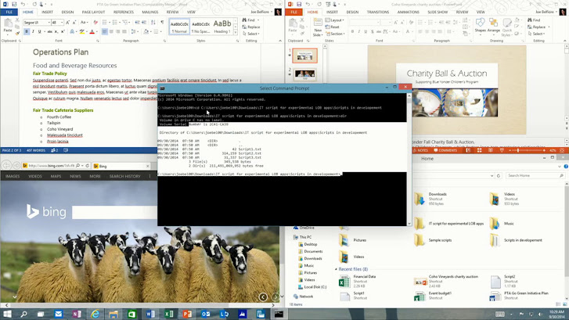The image size is (569, 320).
Task: Toggle subscript in the Word ribbon
Action: (x=57, y=31)
